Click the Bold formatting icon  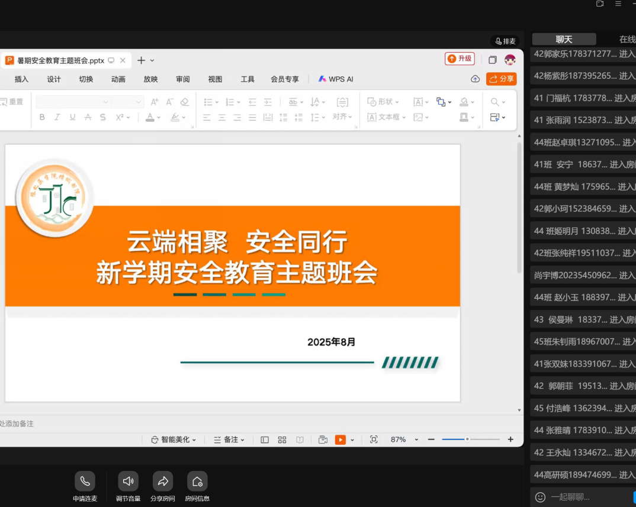coord(42,117)
